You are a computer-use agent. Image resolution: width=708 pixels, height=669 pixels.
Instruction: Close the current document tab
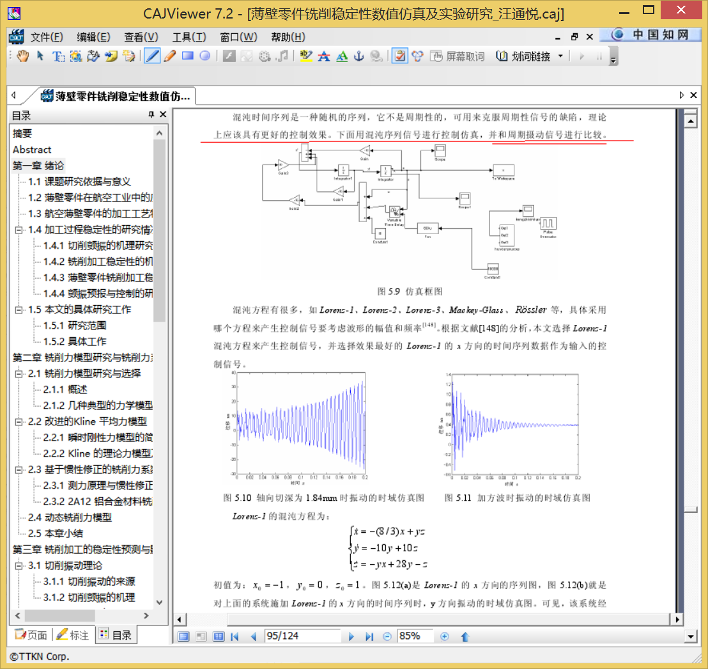[693, 95]
